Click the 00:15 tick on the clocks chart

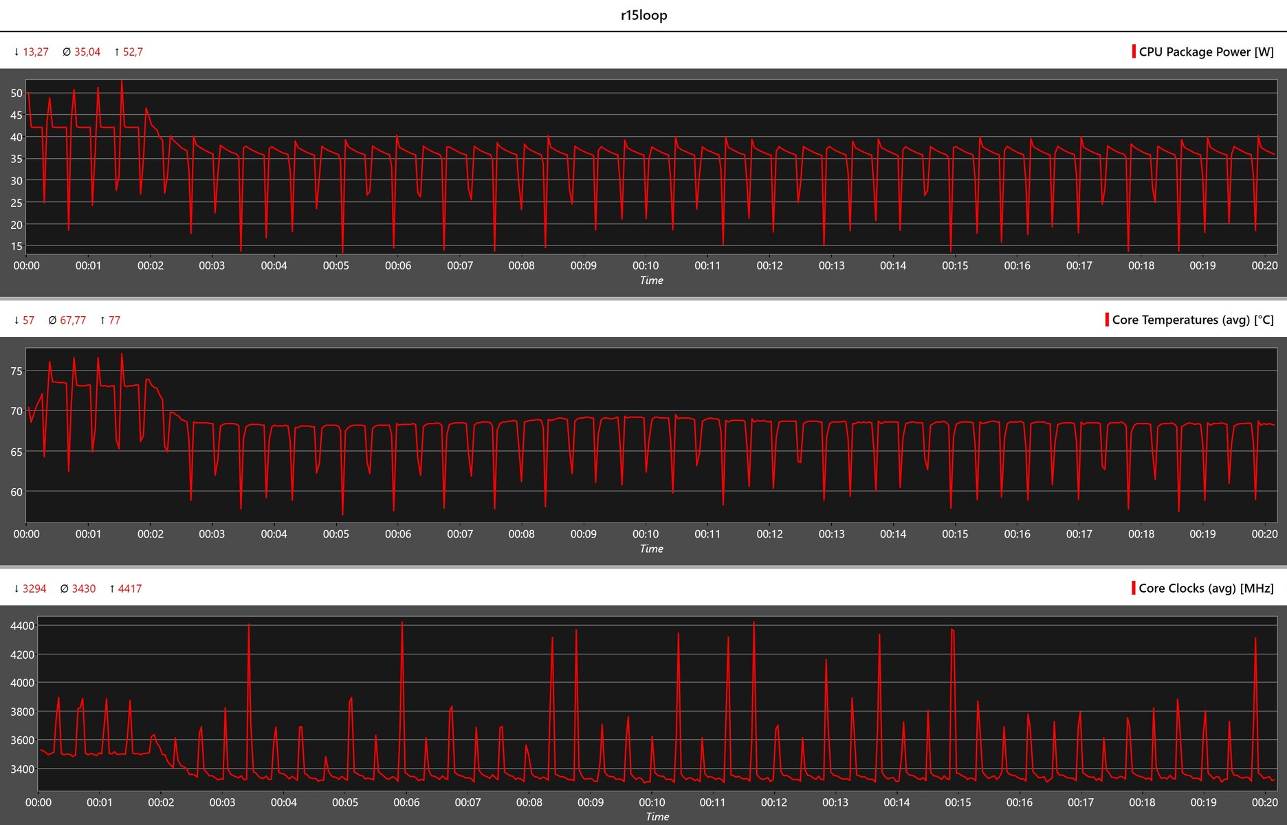(957, 802)
